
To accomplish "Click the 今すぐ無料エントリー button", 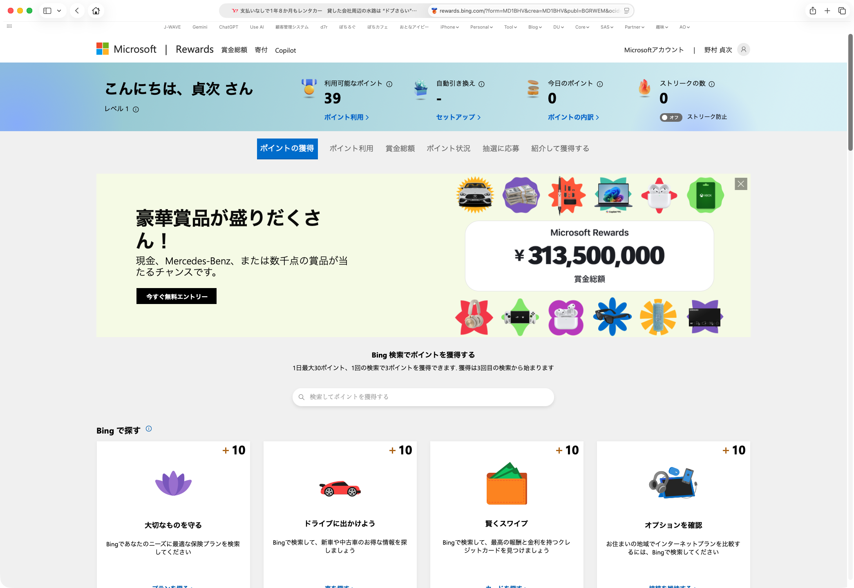I will point(177,296).
